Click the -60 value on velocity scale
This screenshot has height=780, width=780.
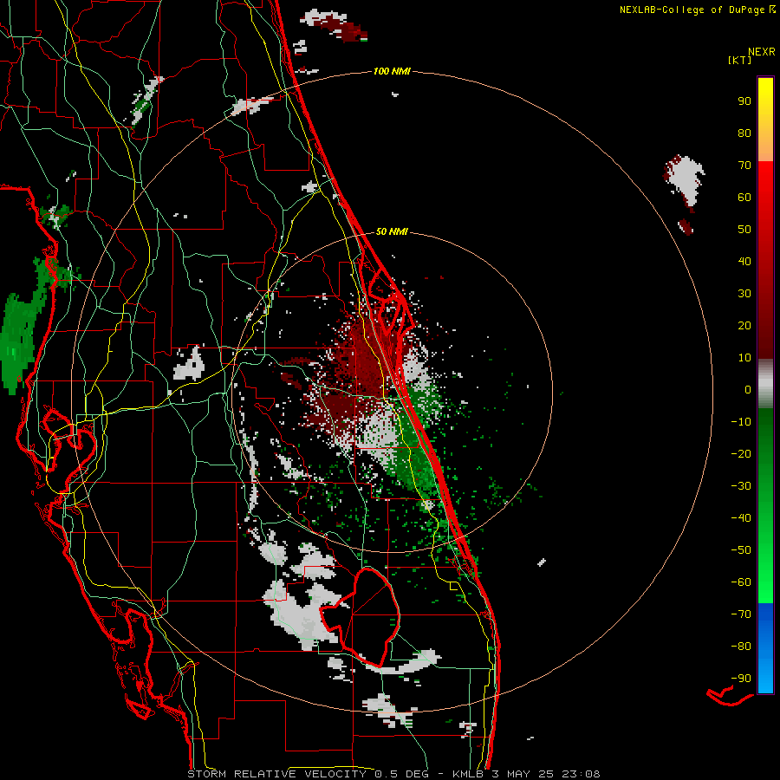[741, 582]
